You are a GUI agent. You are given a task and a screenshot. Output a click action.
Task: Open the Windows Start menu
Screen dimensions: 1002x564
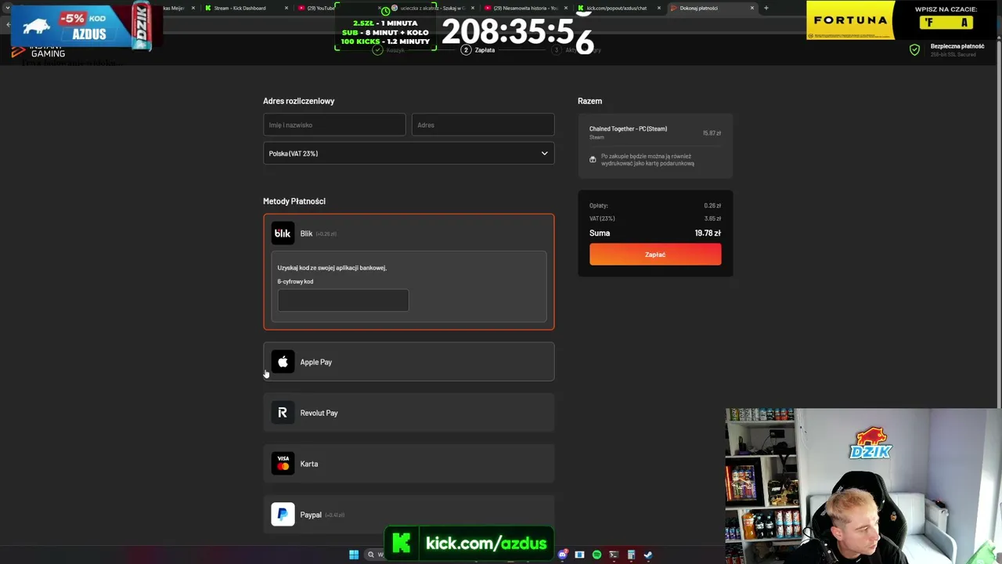(x=354, y=555)
